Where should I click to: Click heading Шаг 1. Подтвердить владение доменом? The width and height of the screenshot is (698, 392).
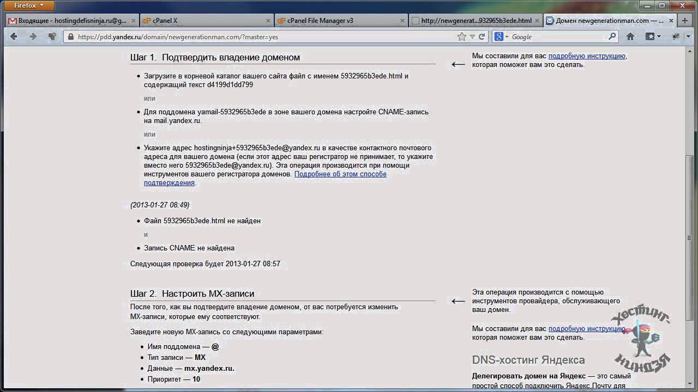pyautogui.click(x=215, y=57)
